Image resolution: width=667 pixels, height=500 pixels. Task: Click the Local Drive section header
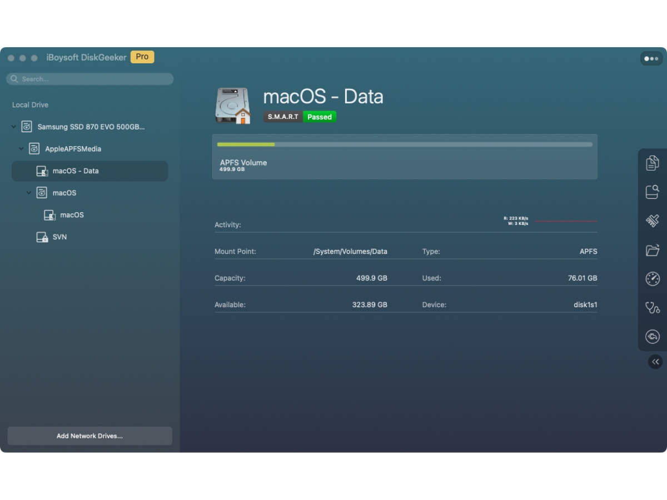pos(30,105)
